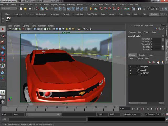Select the arrow Select tool

click(3, 29)
